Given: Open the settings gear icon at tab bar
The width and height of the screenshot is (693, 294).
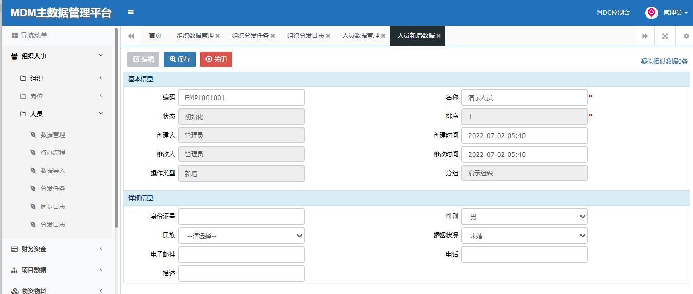Looking at the screenshot, I should 686,36.
